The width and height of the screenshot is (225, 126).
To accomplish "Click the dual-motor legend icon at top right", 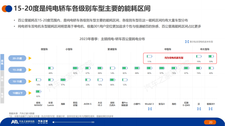I will [x=187, y=42].
